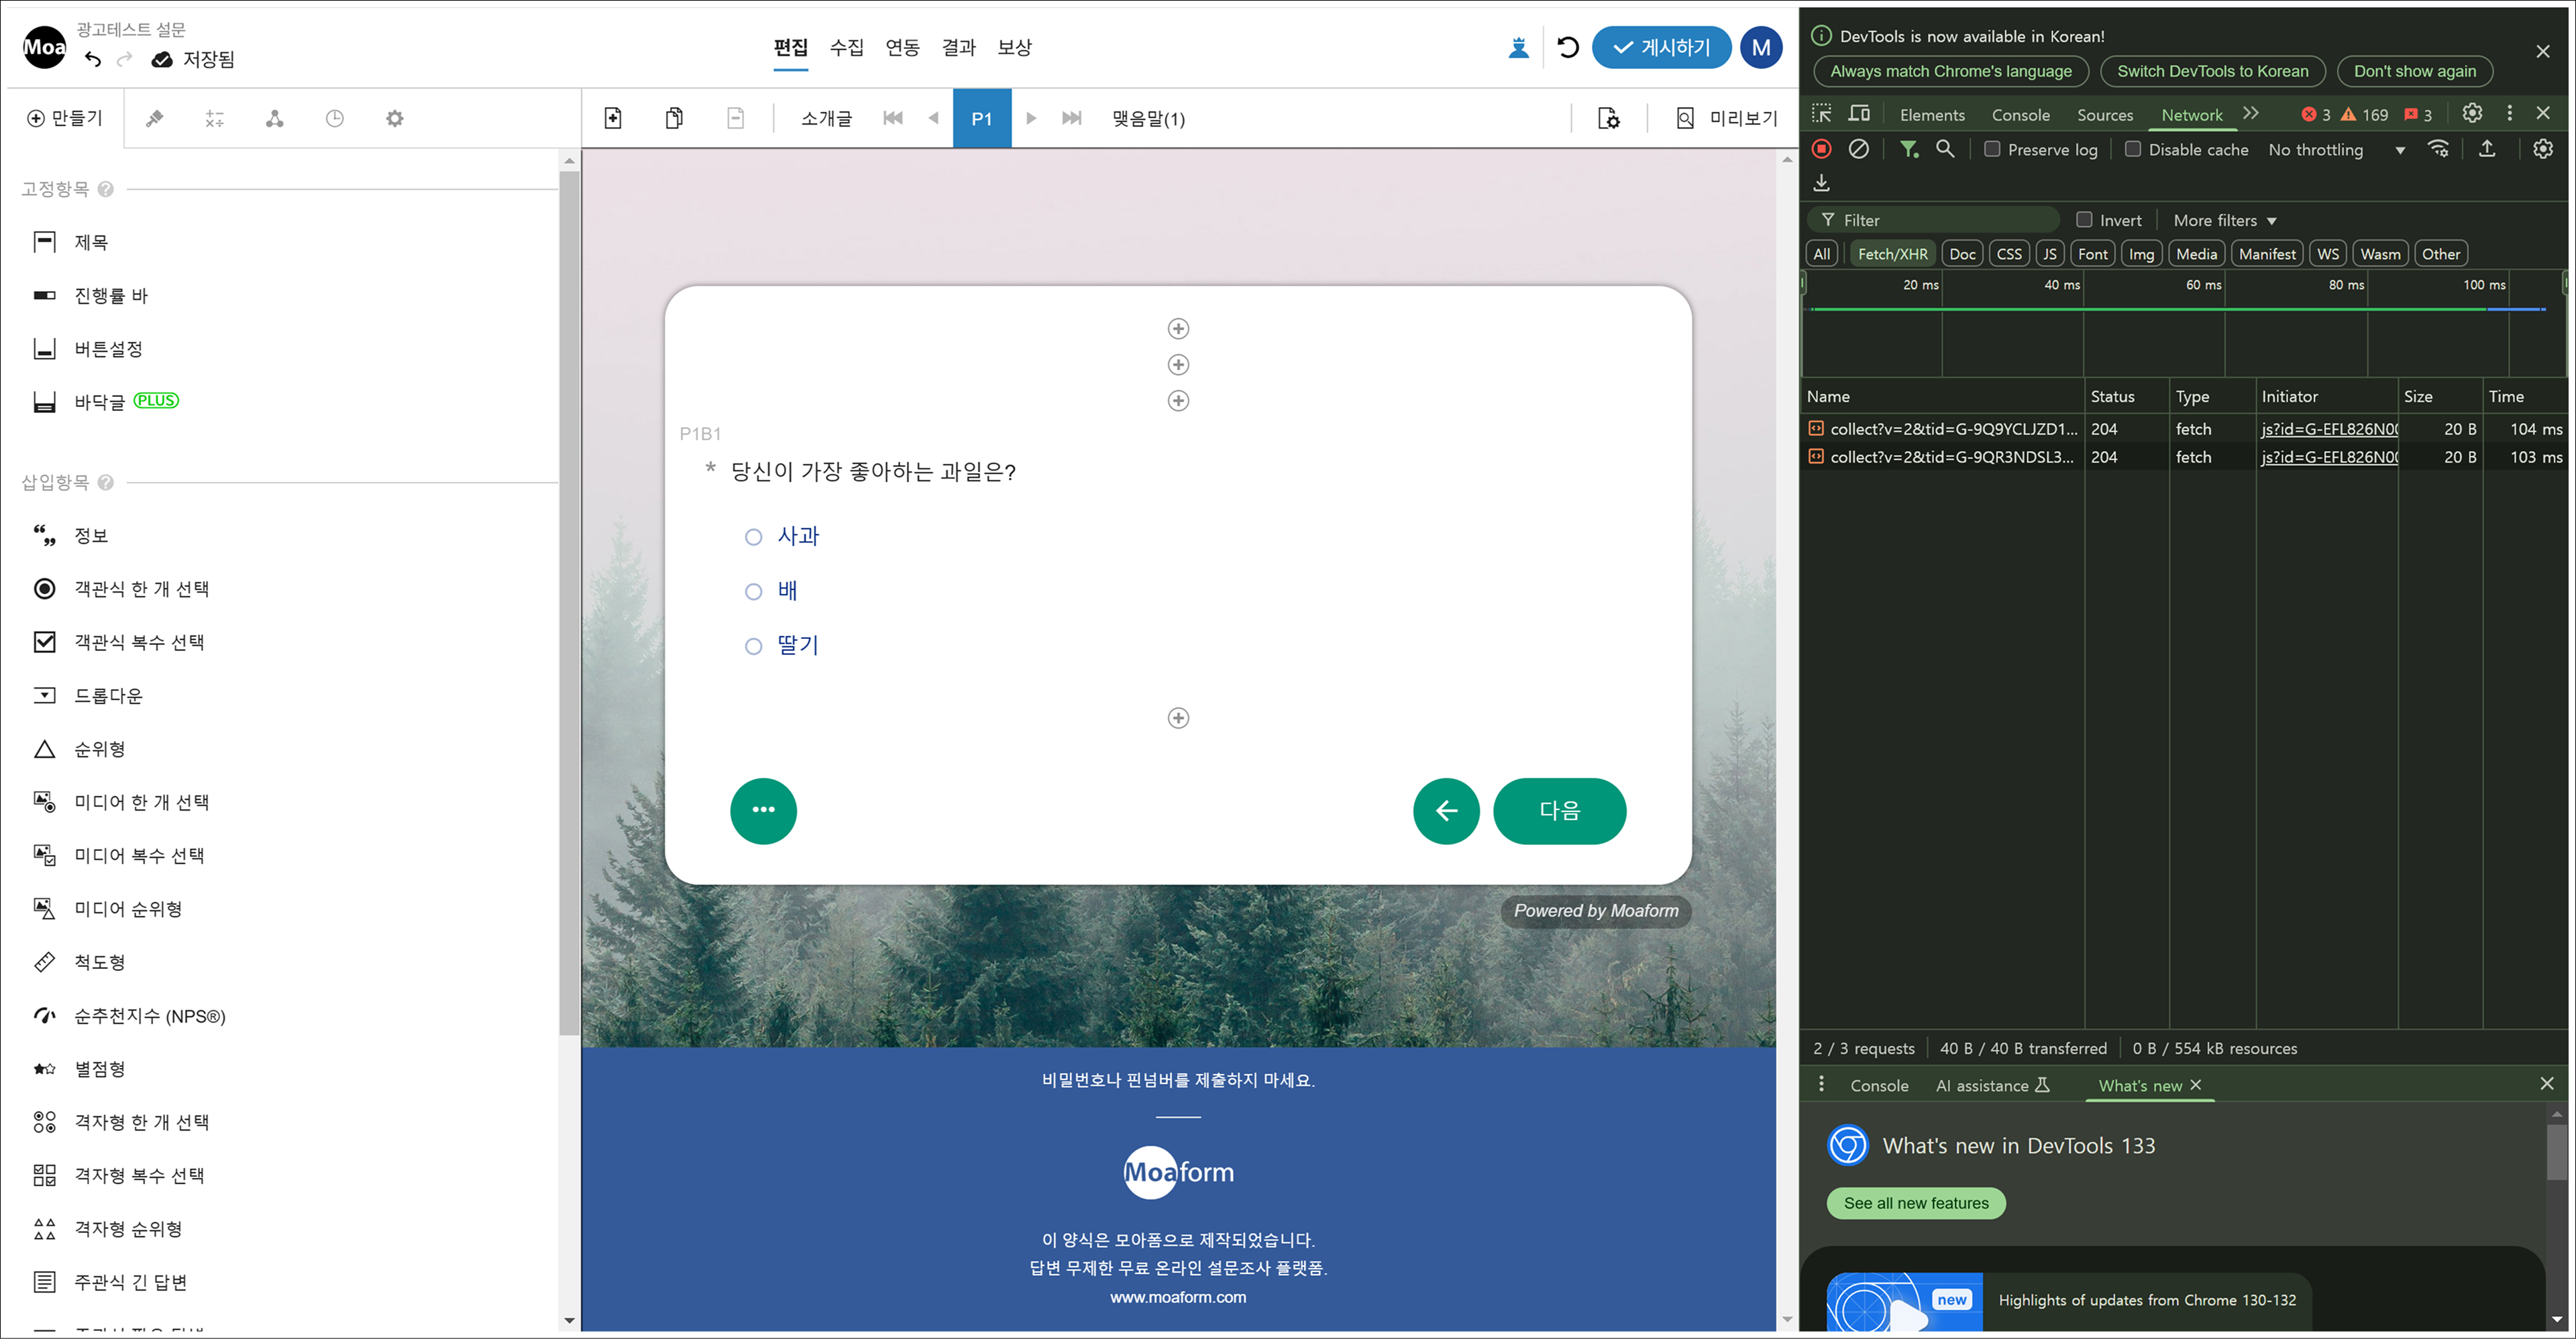Click the refresh circular arrow in header
2576x1339 pixels.
coord(1568,47)
